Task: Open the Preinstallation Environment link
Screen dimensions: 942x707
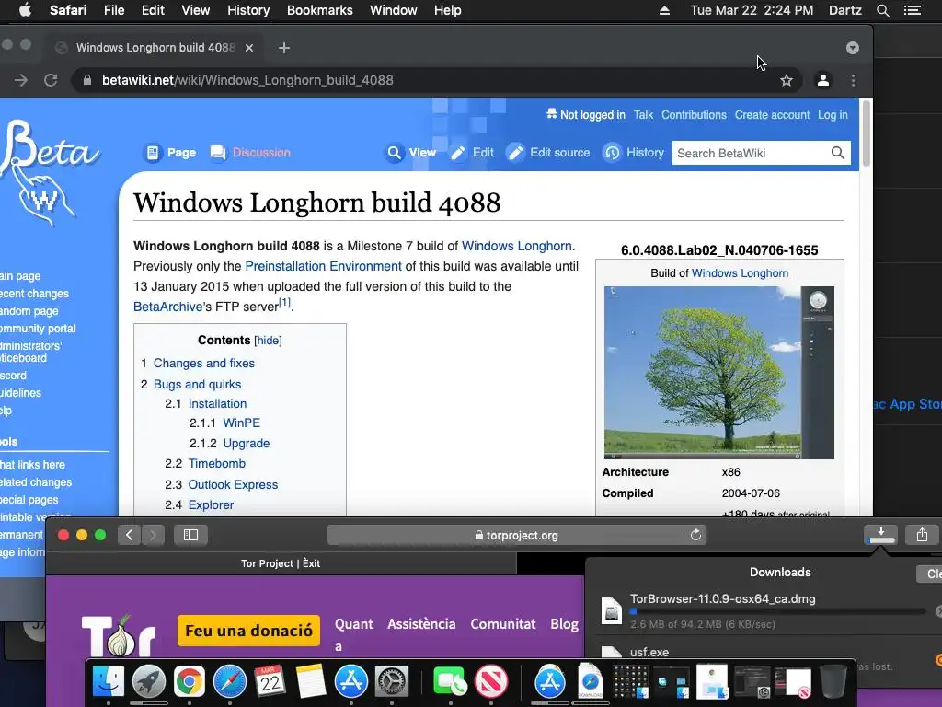Action: (323, 266)
